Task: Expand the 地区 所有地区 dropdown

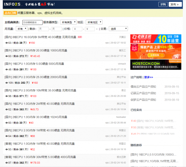Action: (94, 22)
